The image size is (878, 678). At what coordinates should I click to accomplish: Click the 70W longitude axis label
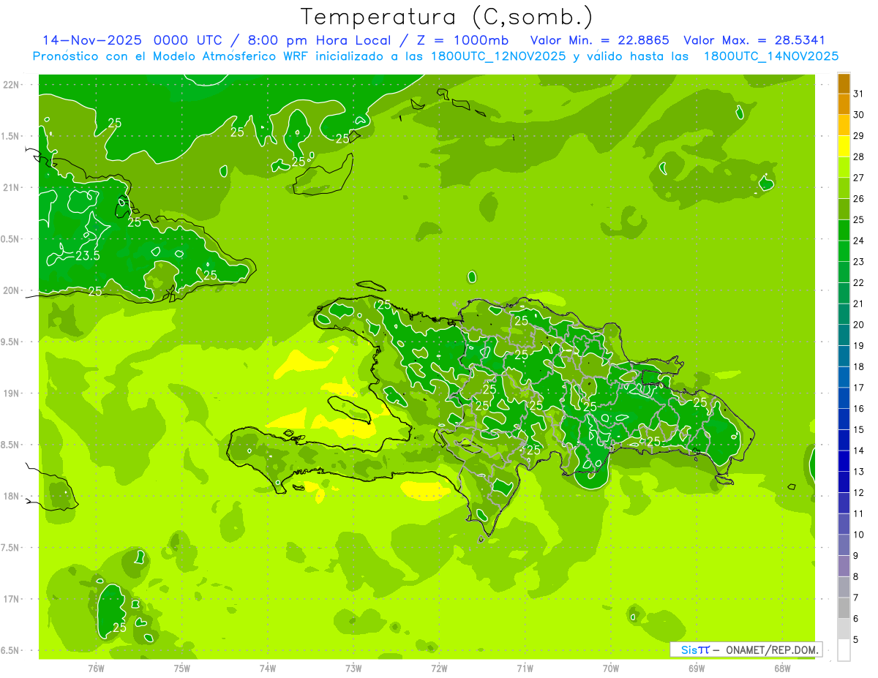pyautogui.click(x=611, y=668)
